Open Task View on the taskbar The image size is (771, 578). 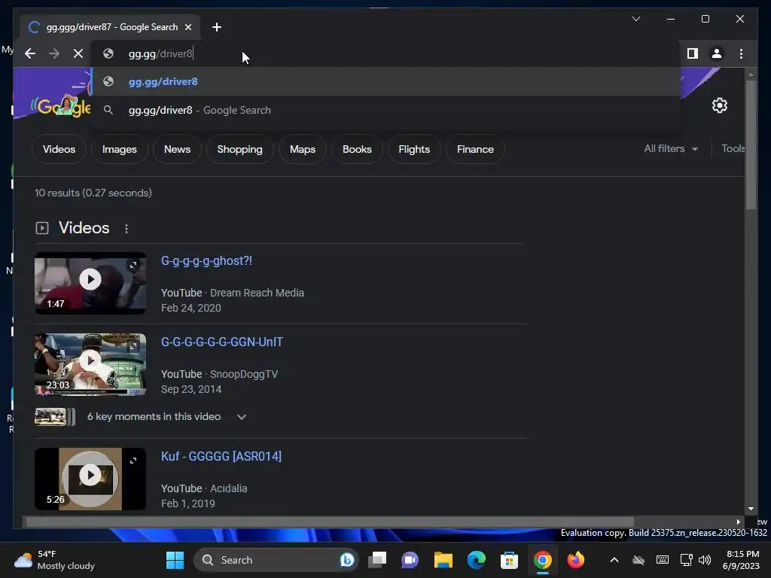[x=378, y=560]
